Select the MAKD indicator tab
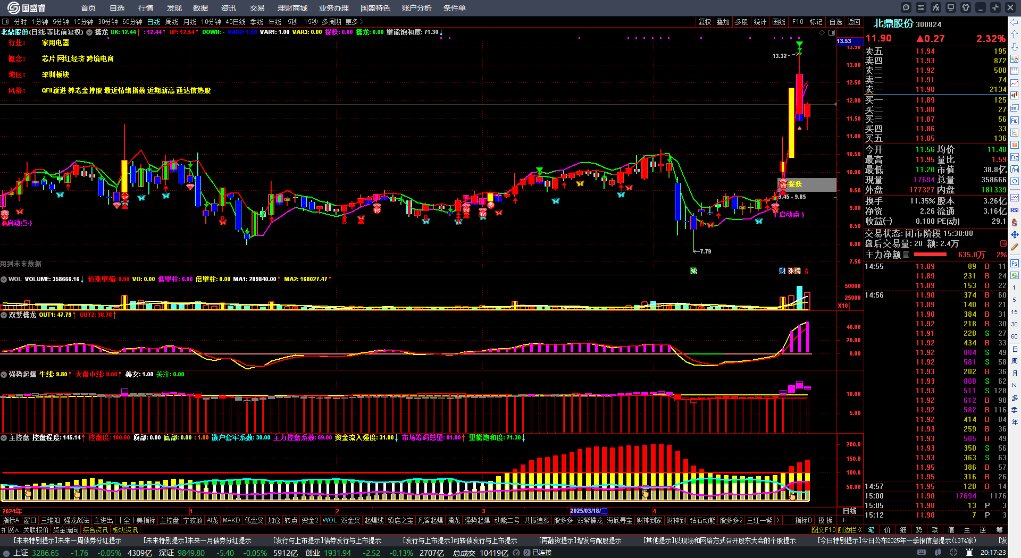Viewport: 1021px width, 558px height. [231, 520]
